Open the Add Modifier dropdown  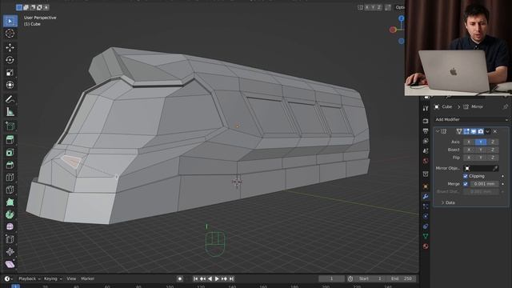tap(471, 119)
